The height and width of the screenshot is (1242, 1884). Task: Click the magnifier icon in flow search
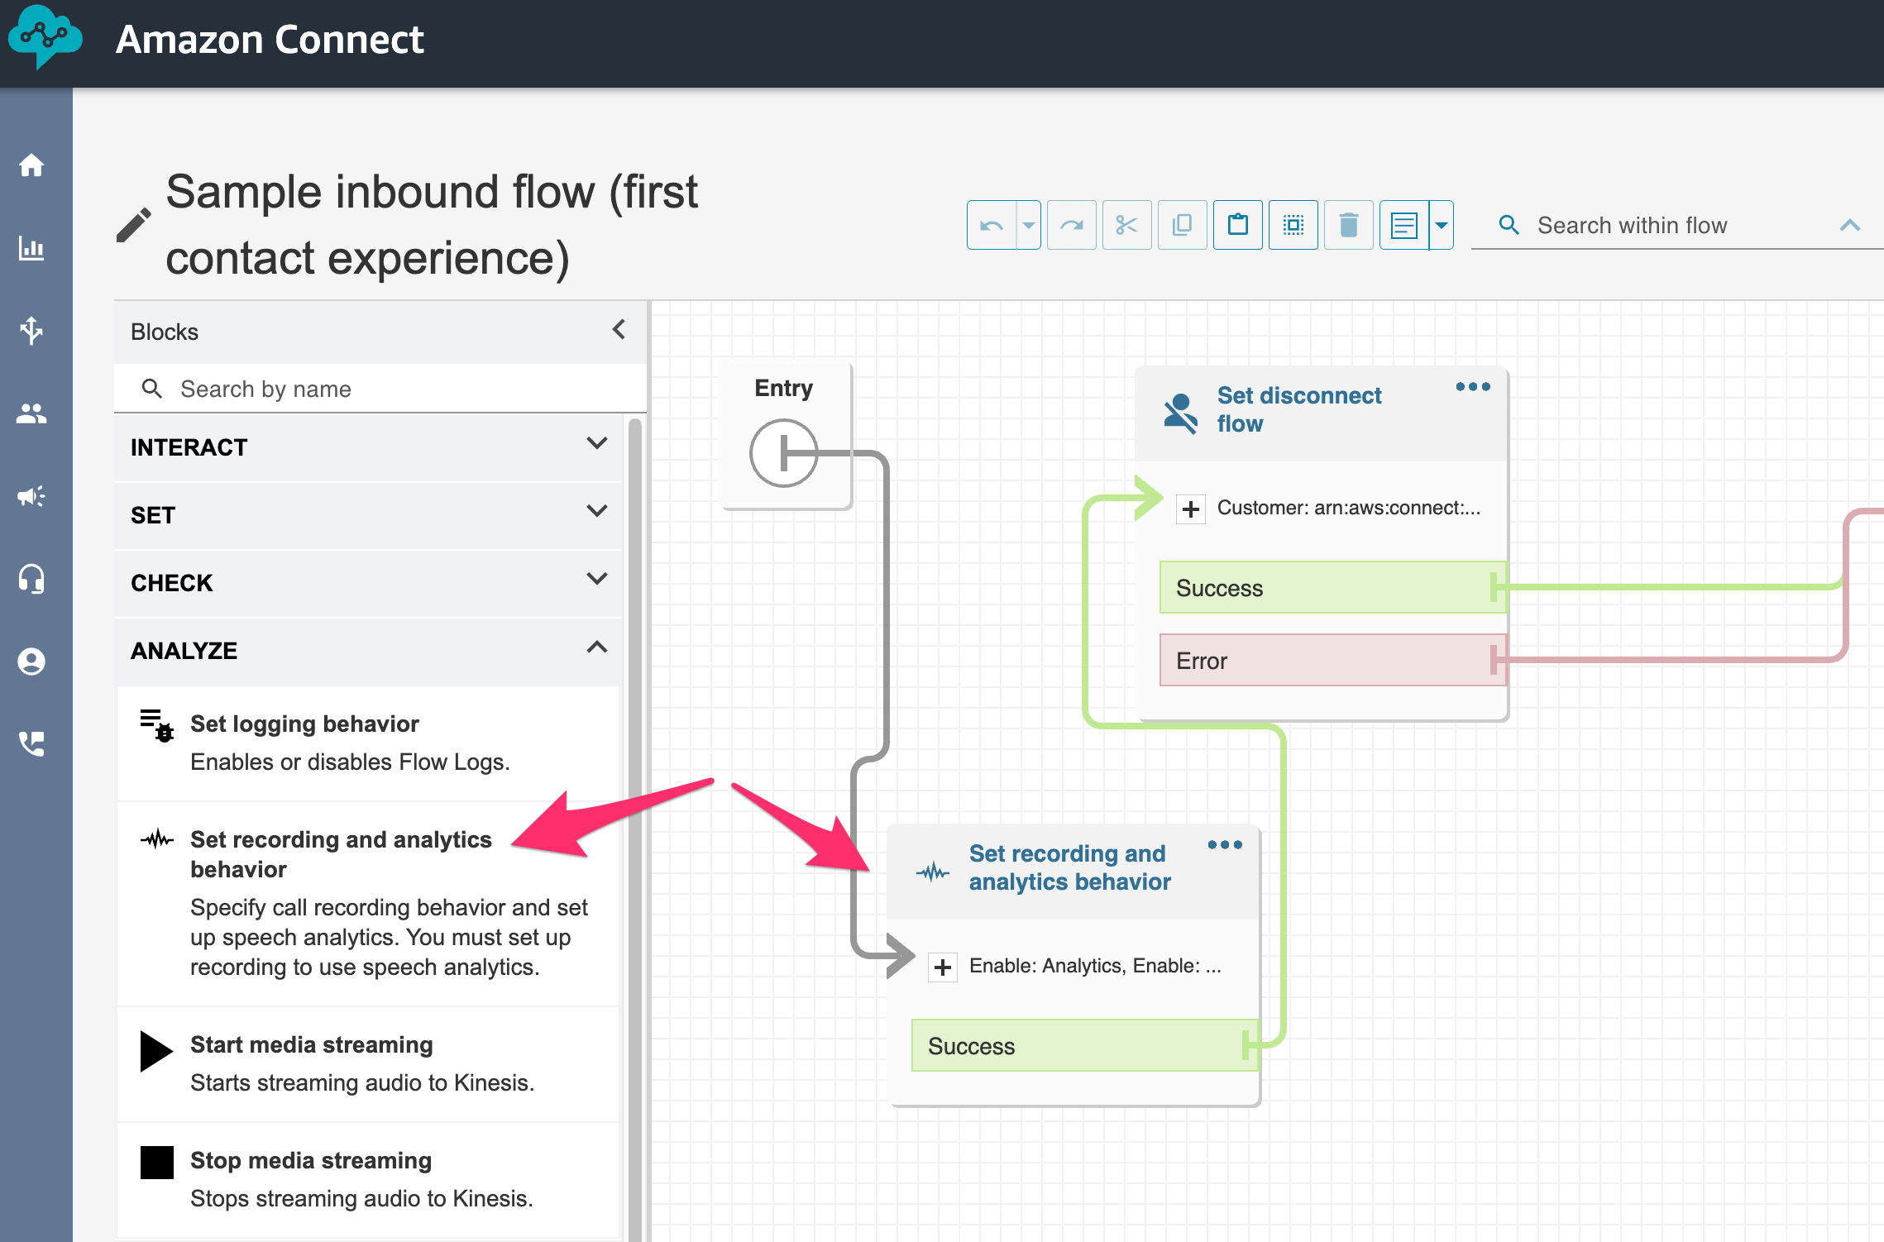coord(1509,225)
